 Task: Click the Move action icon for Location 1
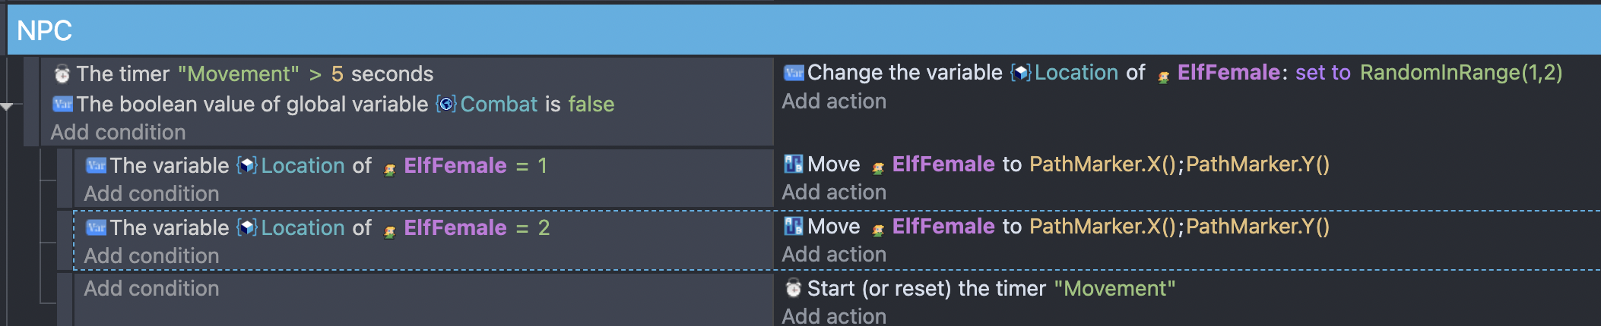(x=794, y=164)
